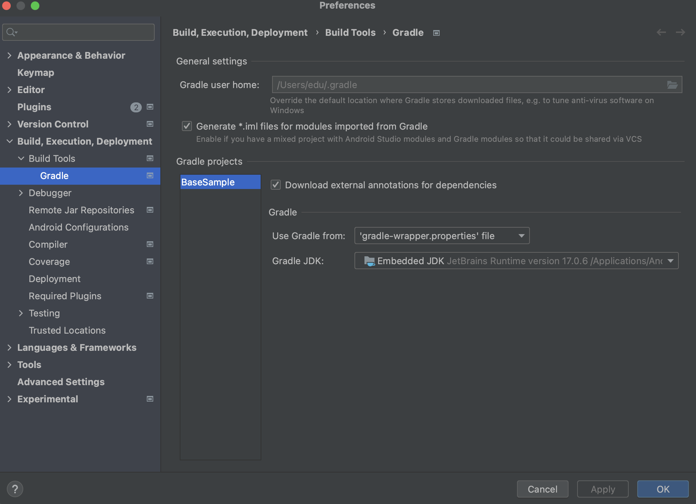
Task: Open Trusted Locations settings page
Action: pos(67,330)
